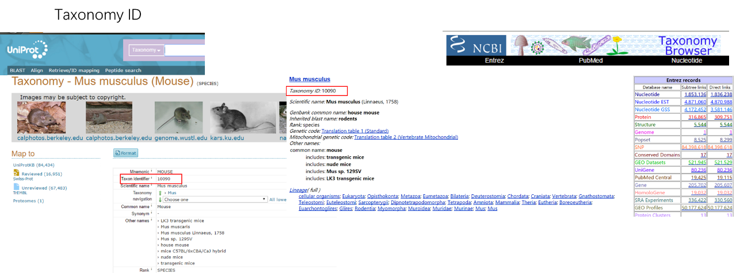Open Nucleotide row in Entrez records
Viewport: 736px width, 273px height.
point(648,94)
